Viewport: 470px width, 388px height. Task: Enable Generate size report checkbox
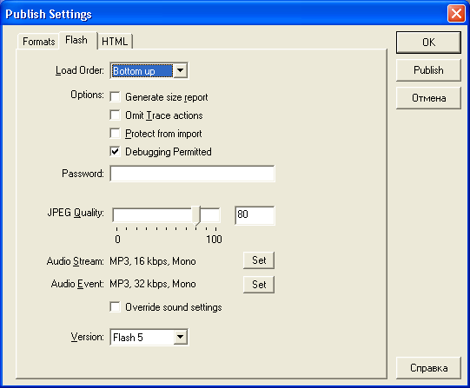115,97
